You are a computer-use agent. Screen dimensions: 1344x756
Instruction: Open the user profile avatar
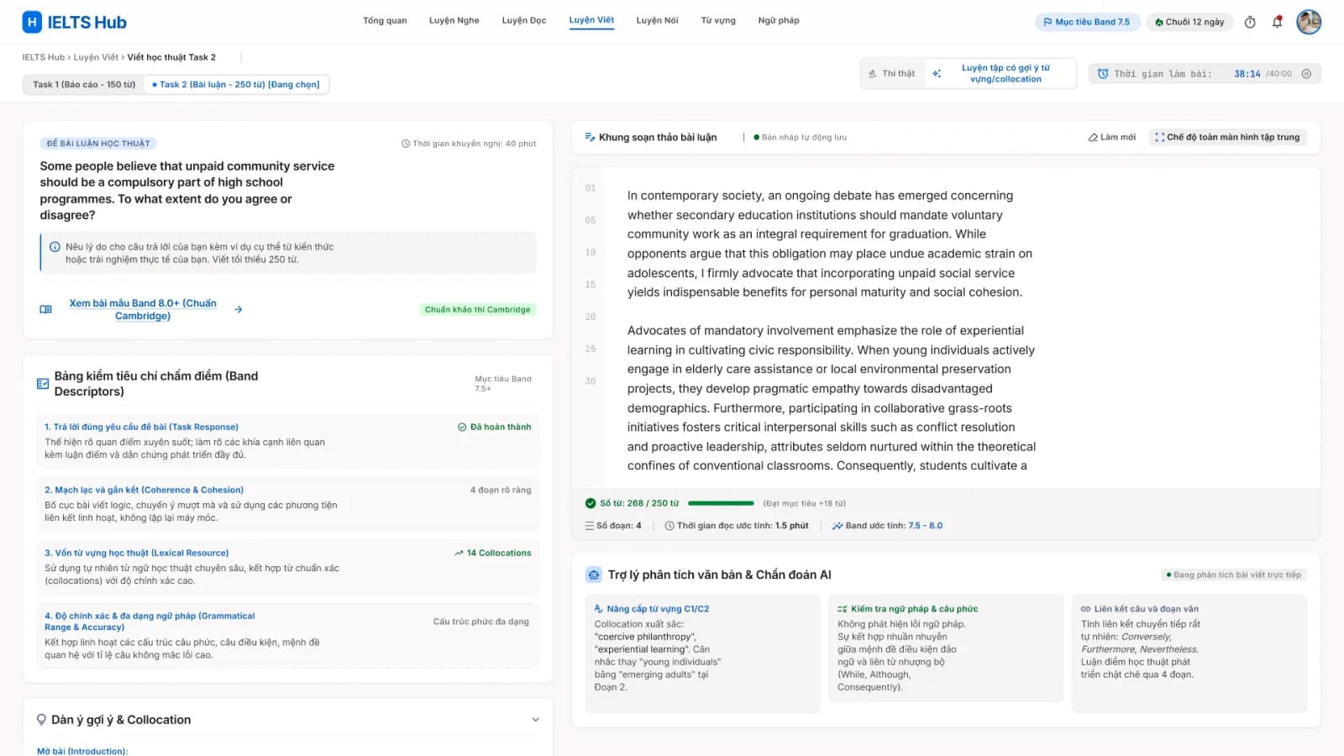coord(1309,22)
